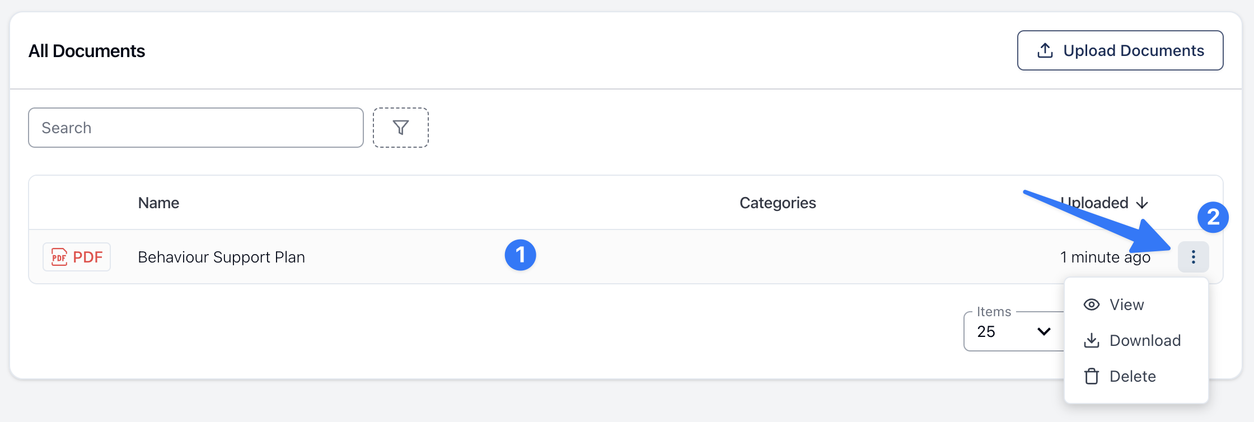The image size is (1254, 422).
Task: Click the Uploaded column header text
Action: click(x=1094, y=203)
